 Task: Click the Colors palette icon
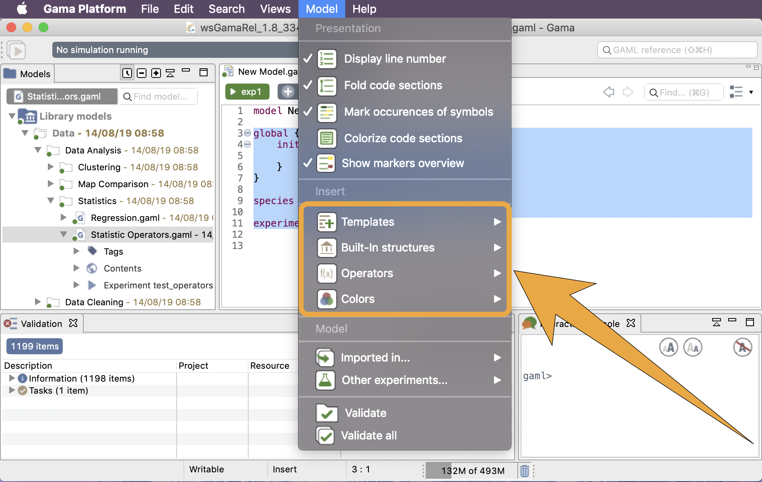click(x=327, y=299)
